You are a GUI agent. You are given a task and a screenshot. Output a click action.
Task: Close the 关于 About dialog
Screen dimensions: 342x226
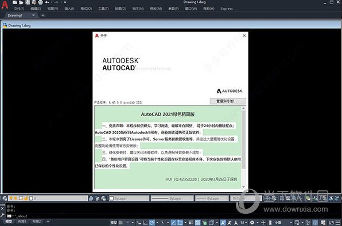[x=244, y=36]
